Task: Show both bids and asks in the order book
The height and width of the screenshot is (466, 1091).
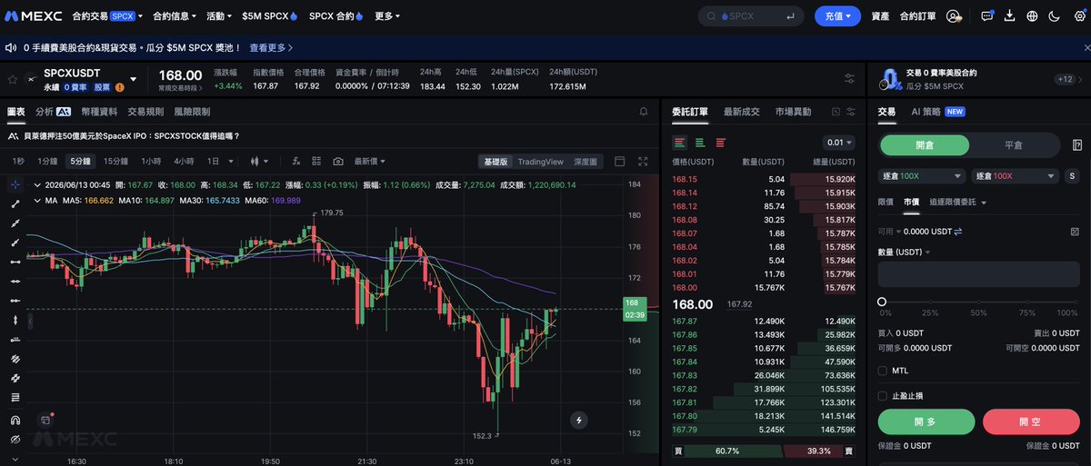Action: coord(679,143)
